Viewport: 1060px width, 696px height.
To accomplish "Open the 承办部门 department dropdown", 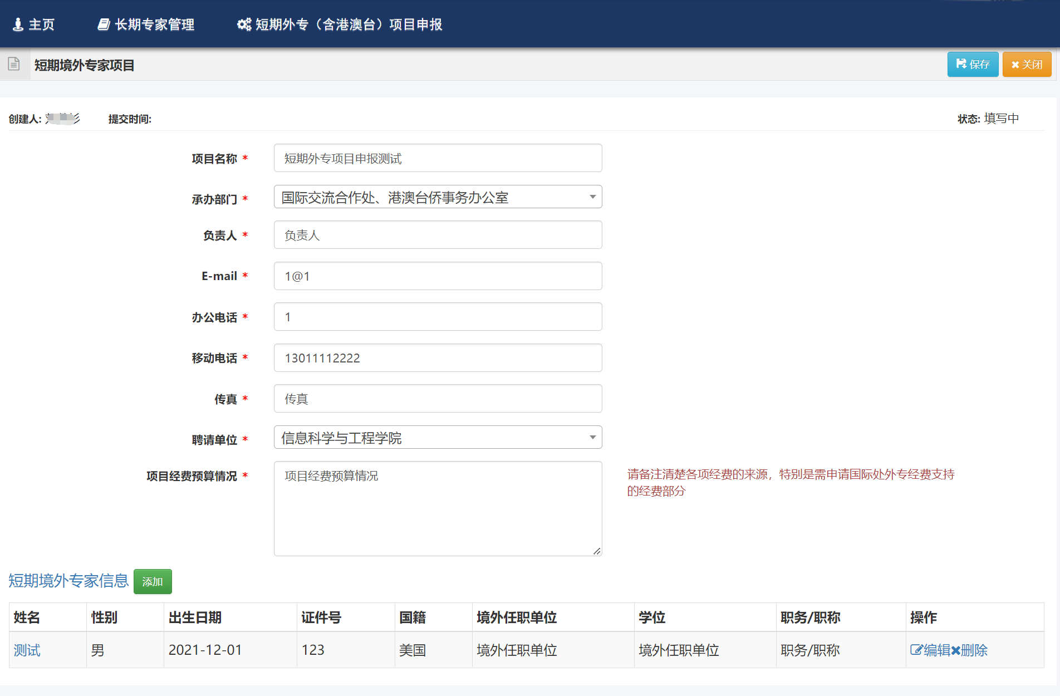I will pos(592,197).
